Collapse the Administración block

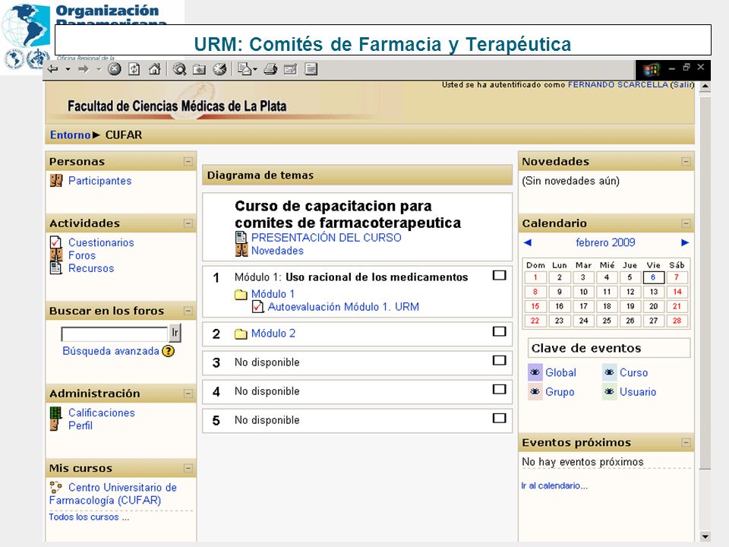point(188,394)
